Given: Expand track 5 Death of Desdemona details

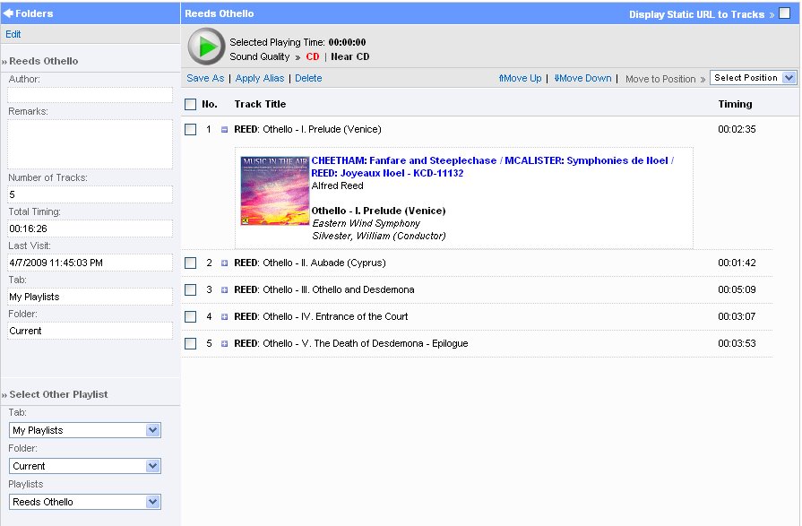Looking at the screenshot, I should pyautogui.click(x=224, y=343).
